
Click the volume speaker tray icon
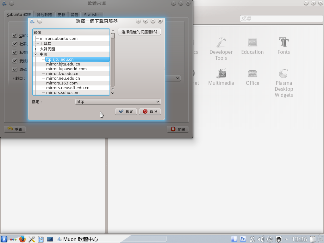coord(261,239)
